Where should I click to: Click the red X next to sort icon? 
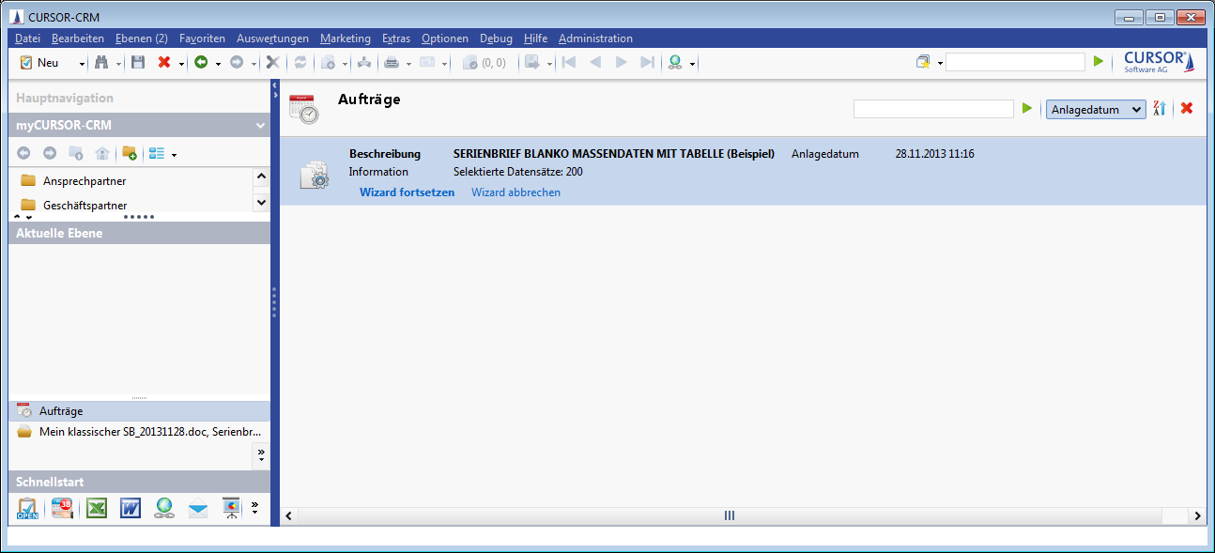click(x=1187, y=109)
